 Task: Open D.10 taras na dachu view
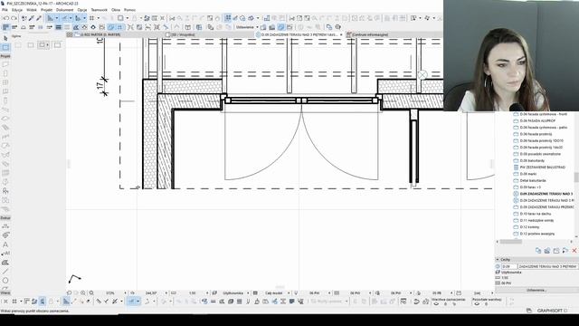536,214
